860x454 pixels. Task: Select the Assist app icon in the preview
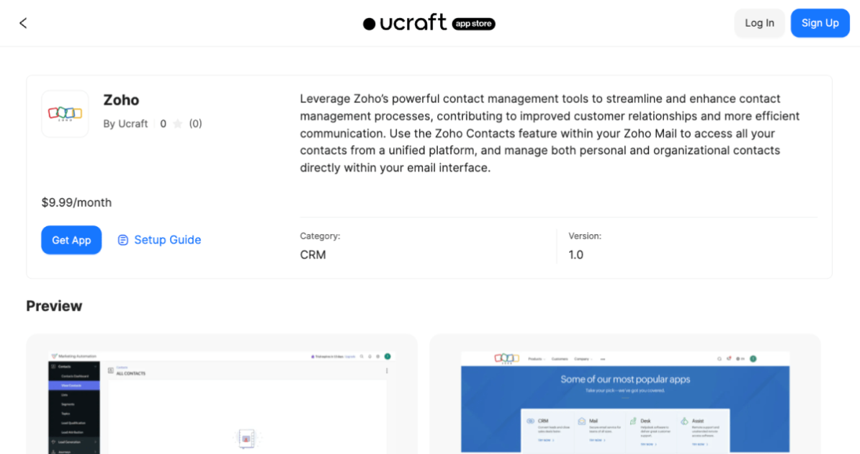[684, 420]
